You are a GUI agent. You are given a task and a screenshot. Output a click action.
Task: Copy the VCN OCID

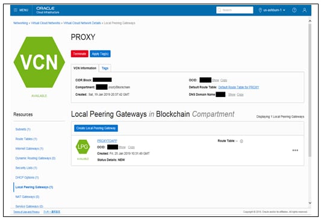click(x=224, y=80)
